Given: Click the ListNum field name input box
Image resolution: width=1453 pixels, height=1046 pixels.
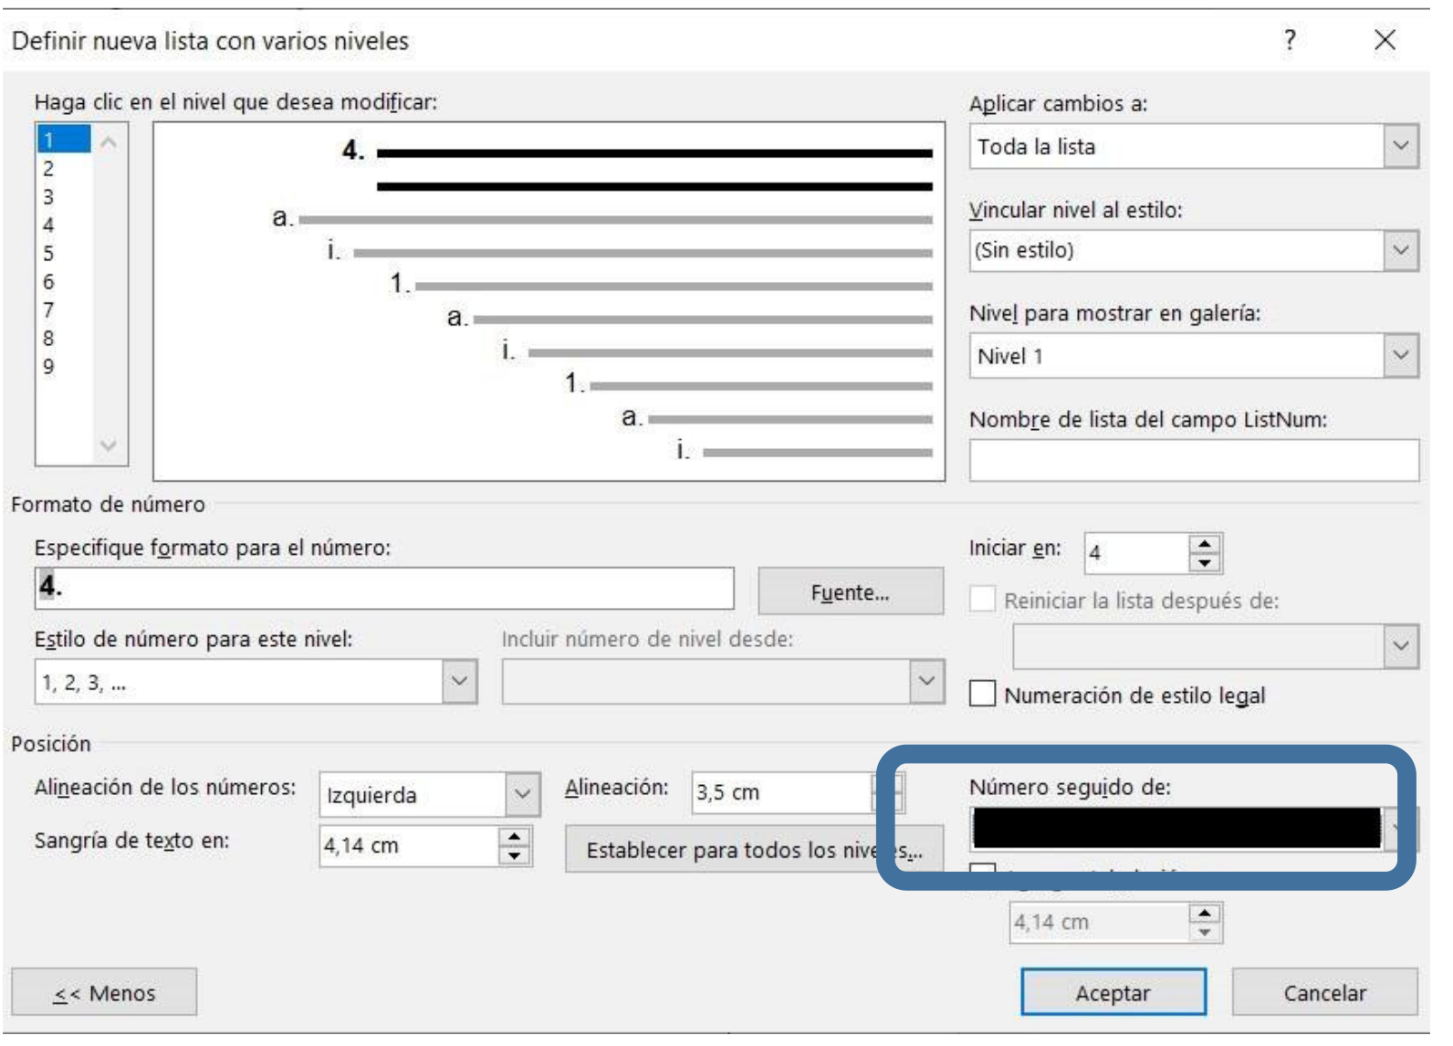Looking at the screenshot, I should pos(1193,460).
